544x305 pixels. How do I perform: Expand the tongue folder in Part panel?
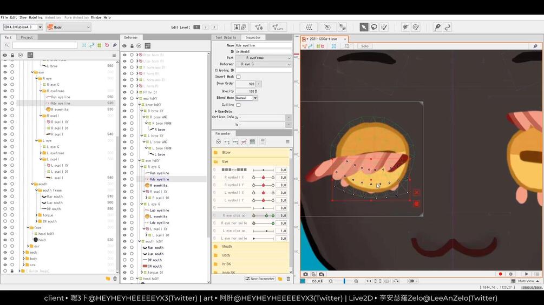point(36,215)
